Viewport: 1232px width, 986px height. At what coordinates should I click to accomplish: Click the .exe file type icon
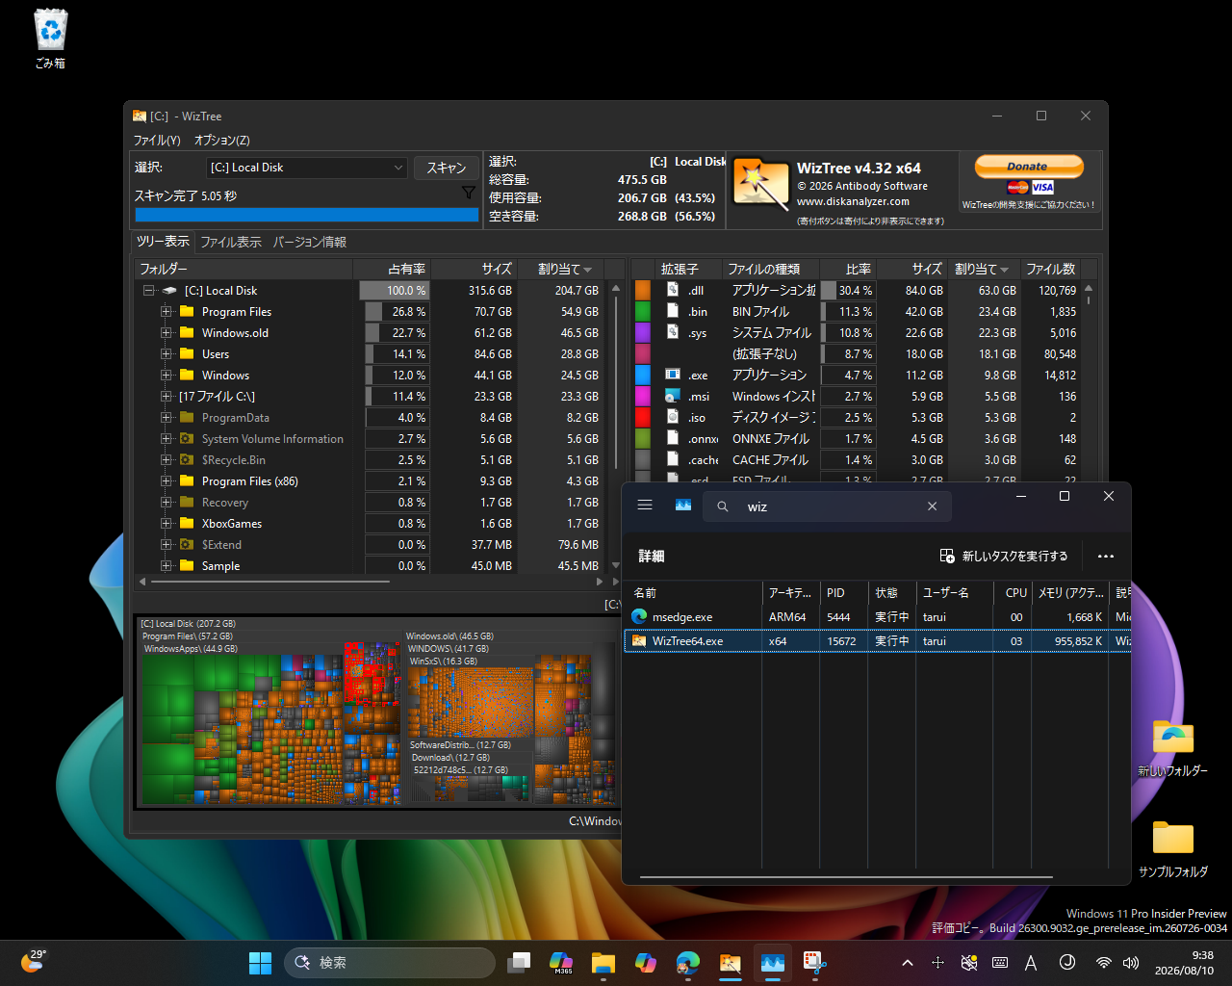(673, 375)
